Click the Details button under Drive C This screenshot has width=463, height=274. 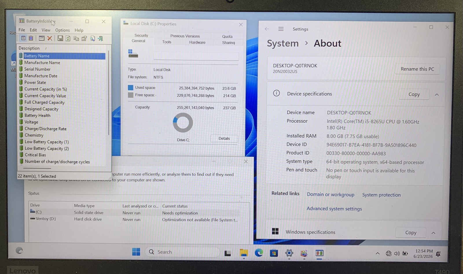(224, 138)
